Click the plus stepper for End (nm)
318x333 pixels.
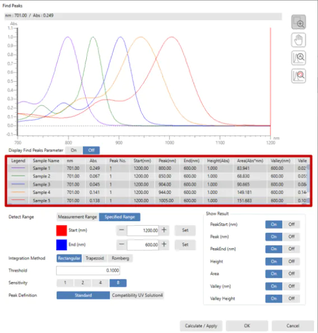pyautogui.click(x=164, y=244)
